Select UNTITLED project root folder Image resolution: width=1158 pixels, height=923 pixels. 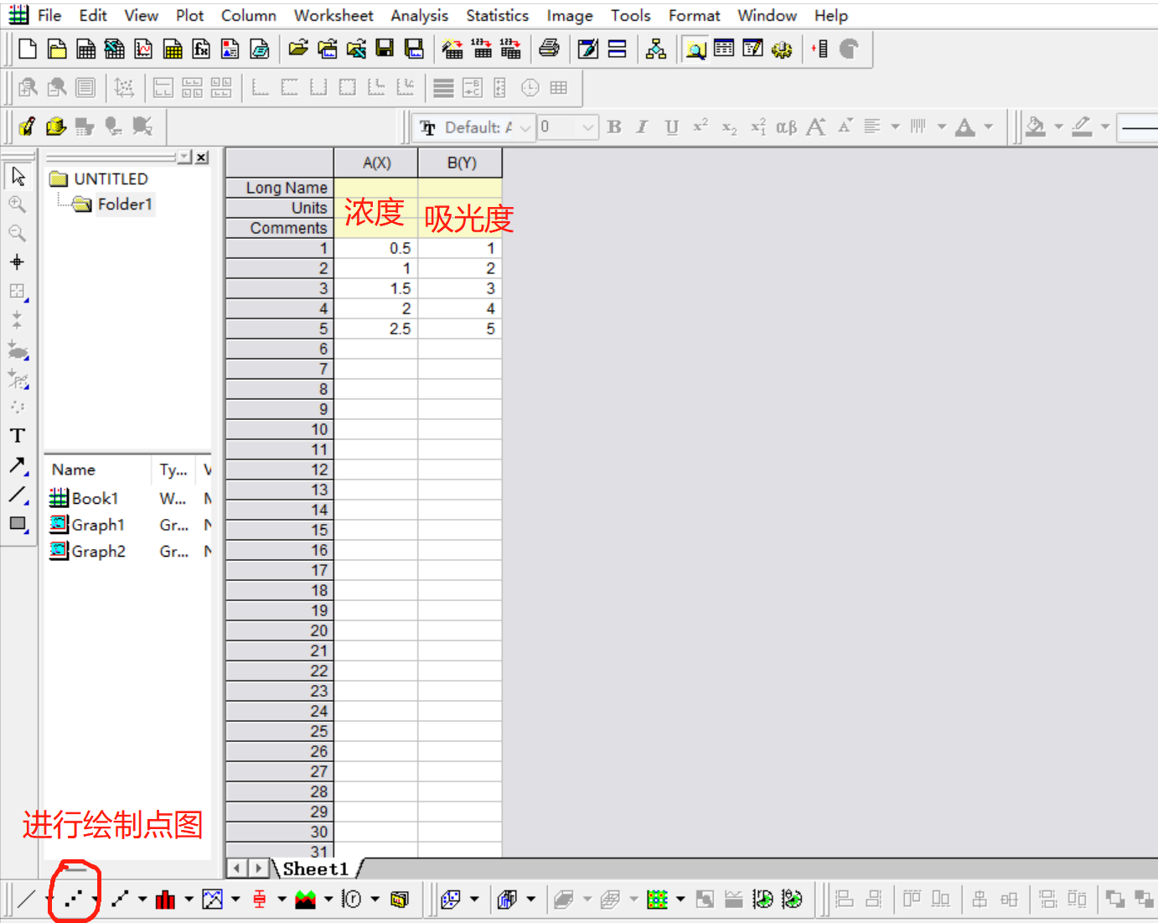[111, 179]
